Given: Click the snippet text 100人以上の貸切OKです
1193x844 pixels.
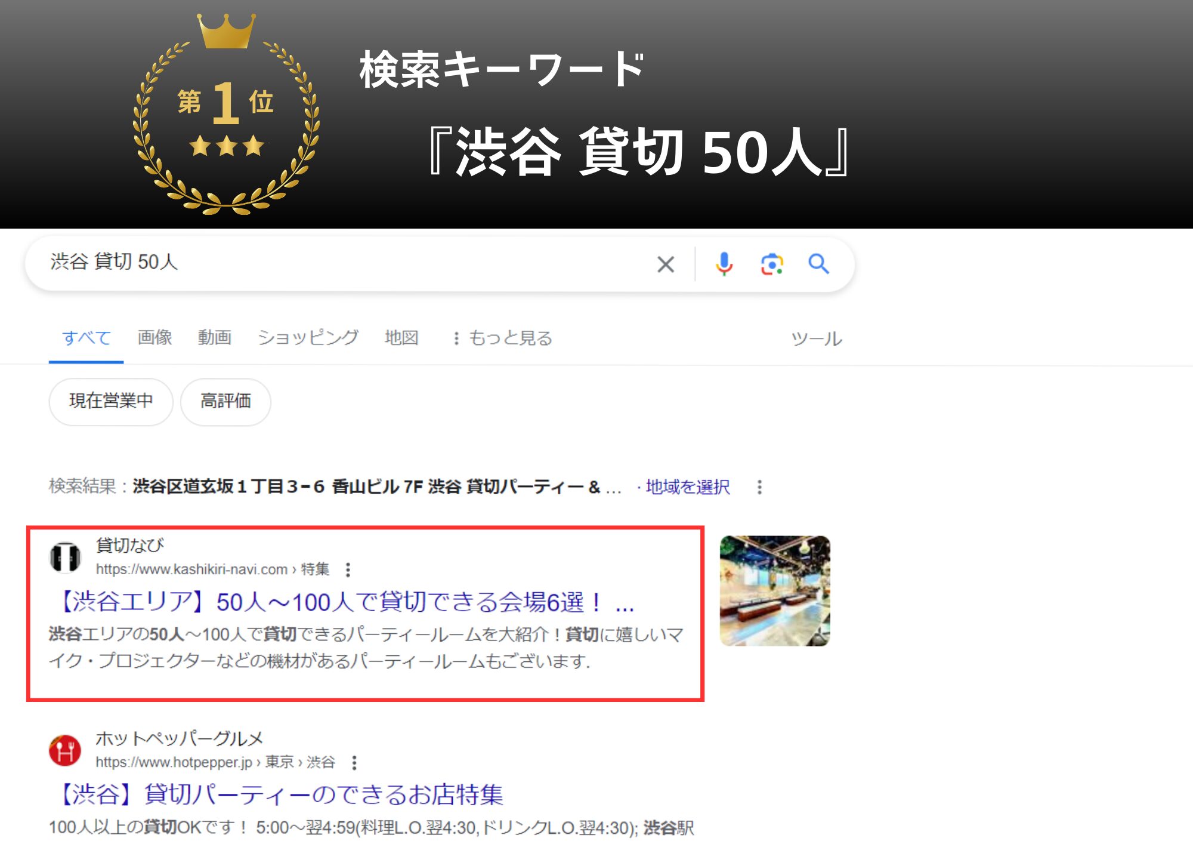Looking at the screenshot, I should [x=149, y=828].
